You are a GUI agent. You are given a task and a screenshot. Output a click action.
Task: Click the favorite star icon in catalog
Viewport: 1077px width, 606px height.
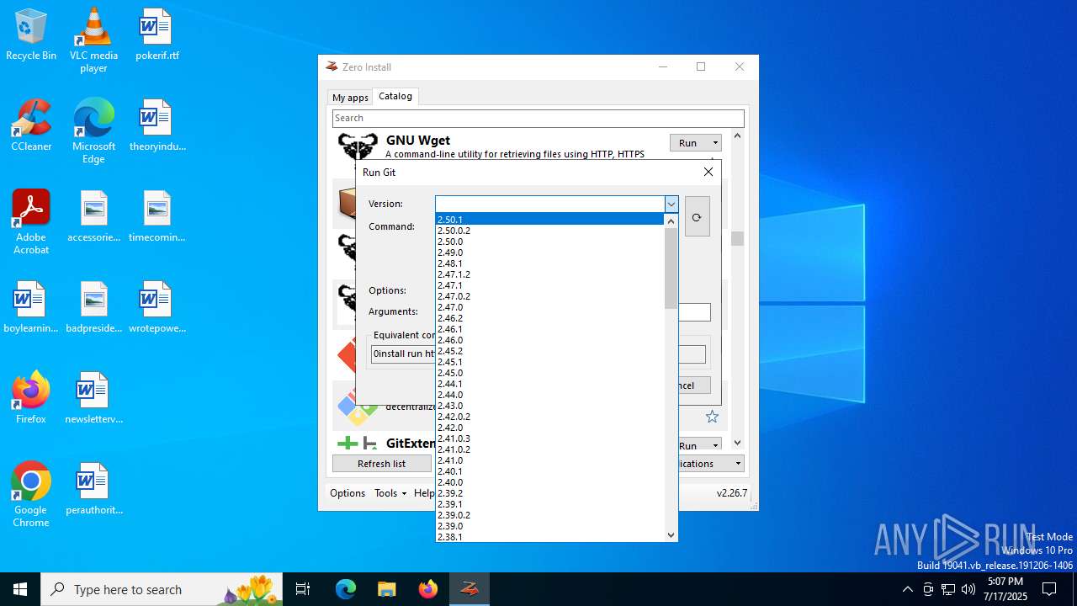[712, 417]
